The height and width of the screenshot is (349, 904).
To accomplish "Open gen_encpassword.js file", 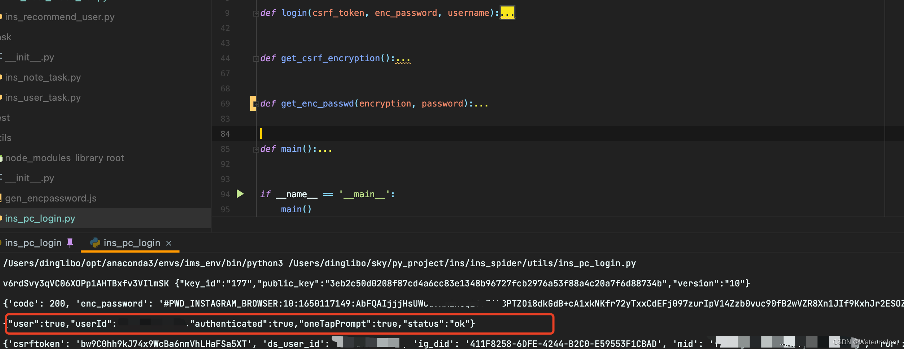I will pos(50,198).
